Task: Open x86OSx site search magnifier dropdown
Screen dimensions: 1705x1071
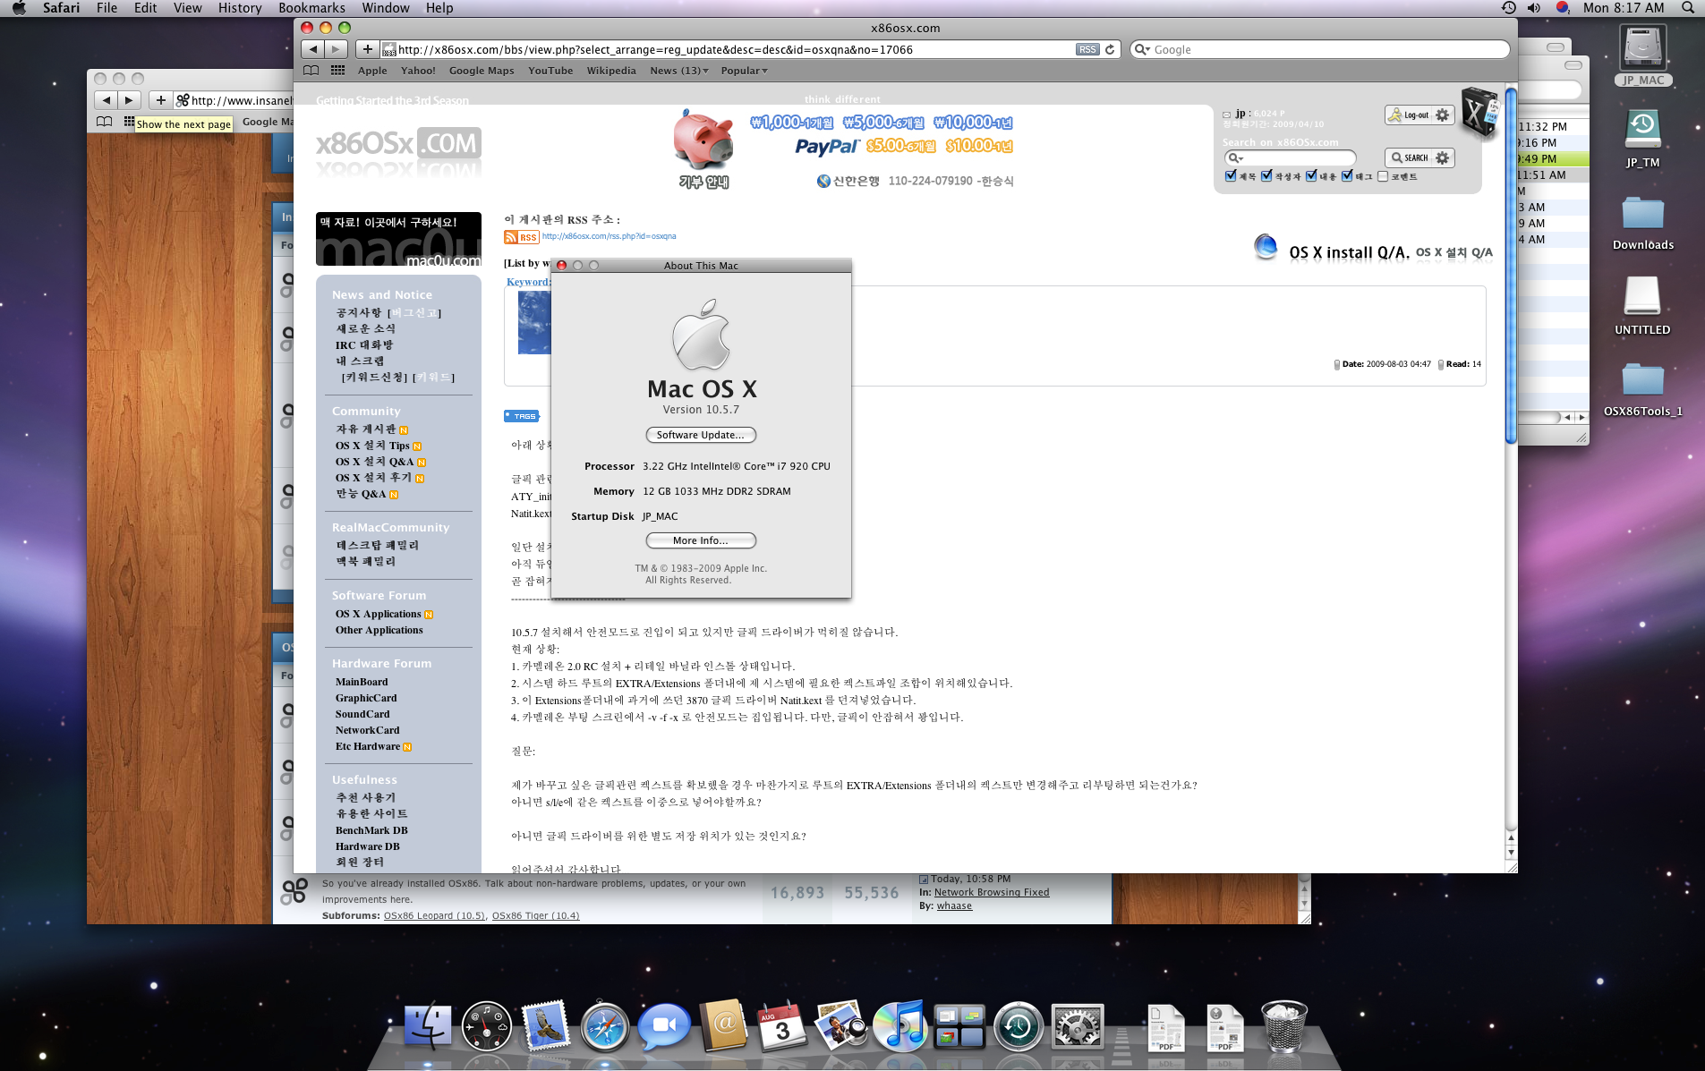Action: point(1236,158)
